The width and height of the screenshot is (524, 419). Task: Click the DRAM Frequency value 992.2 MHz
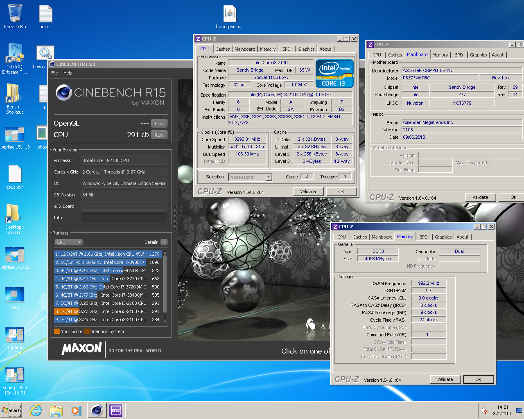(x=429, y=283)
